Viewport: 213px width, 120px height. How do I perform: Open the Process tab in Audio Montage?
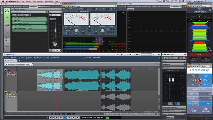coord(38,58)
